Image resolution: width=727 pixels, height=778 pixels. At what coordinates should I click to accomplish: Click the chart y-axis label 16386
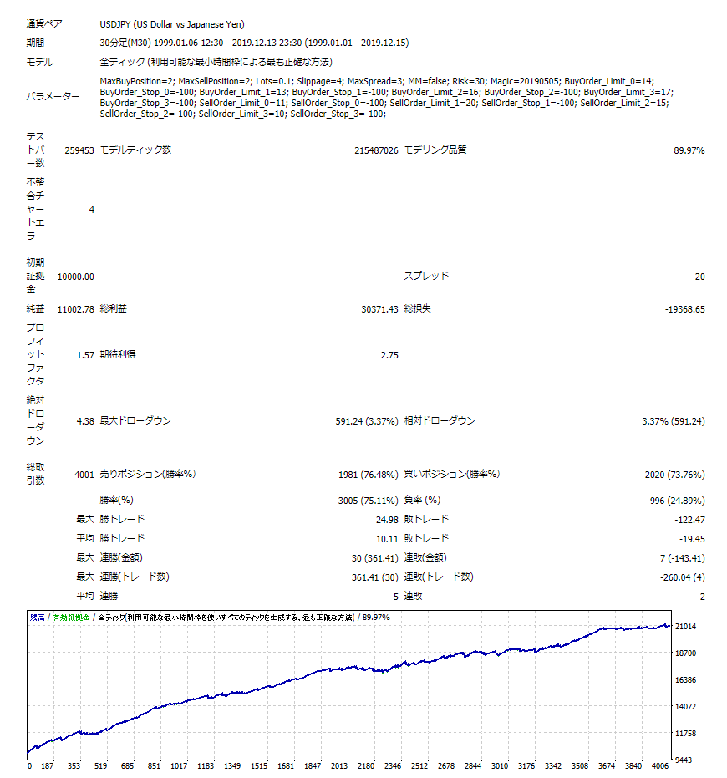686,679
